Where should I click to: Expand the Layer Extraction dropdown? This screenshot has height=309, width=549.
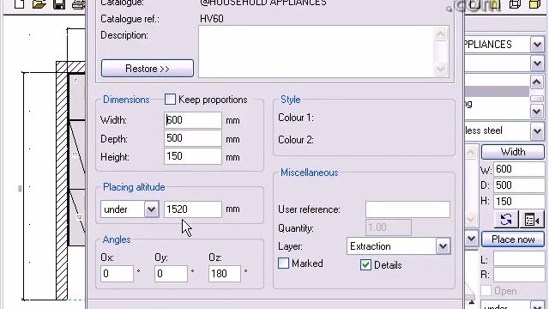[443, 246]
